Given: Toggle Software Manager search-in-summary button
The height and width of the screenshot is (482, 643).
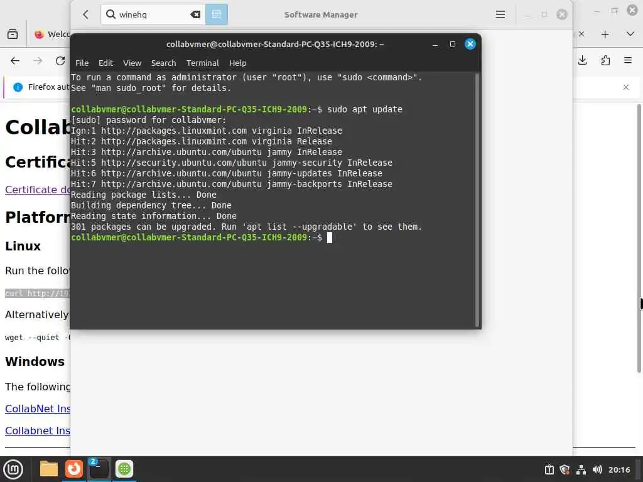Looking at the screenshot, I should [x=217, y=14].
